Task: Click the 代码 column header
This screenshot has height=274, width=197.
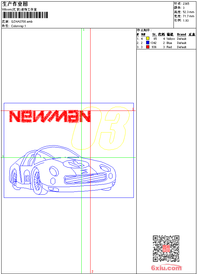Action: [x=161, y=34]
